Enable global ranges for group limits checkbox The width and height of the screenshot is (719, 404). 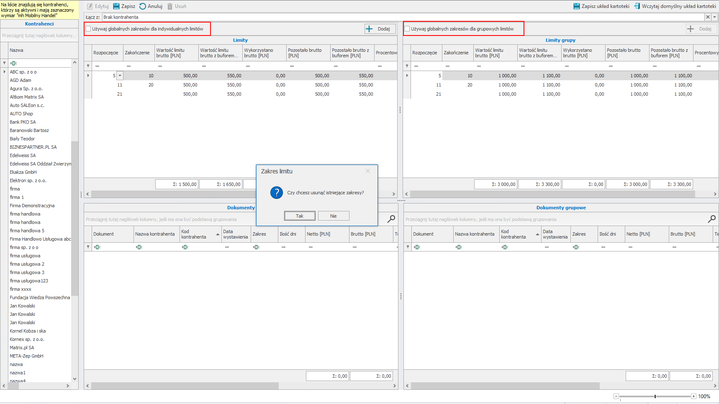tap(407, 29)
